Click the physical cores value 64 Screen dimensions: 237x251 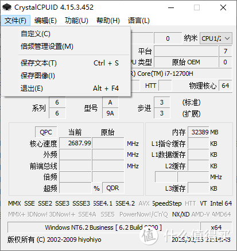pyautogui.click(x=225, y=86)
